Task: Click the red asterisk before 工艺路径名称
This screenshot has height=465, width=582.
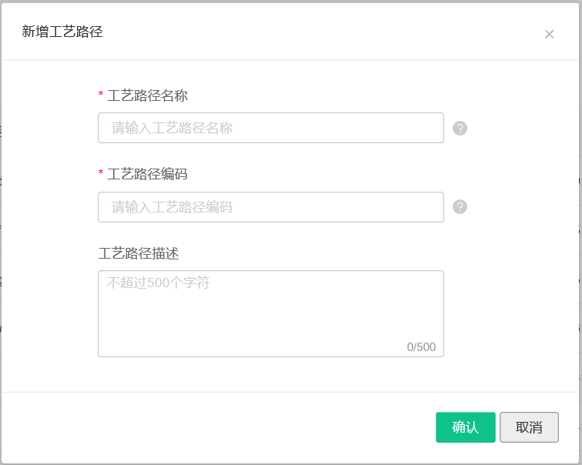Action: 101,93
